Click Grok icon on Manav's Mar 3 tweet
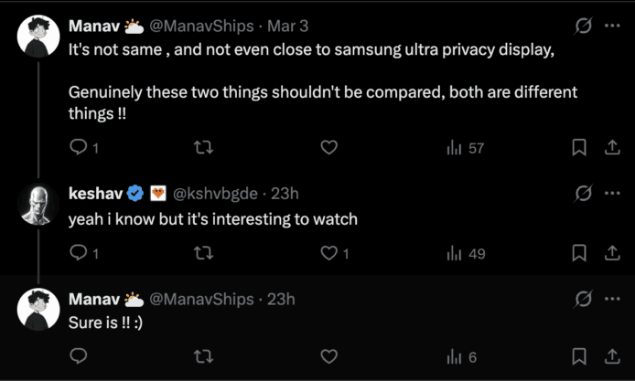Screen dimensions: 635x381 coord(582,26)
